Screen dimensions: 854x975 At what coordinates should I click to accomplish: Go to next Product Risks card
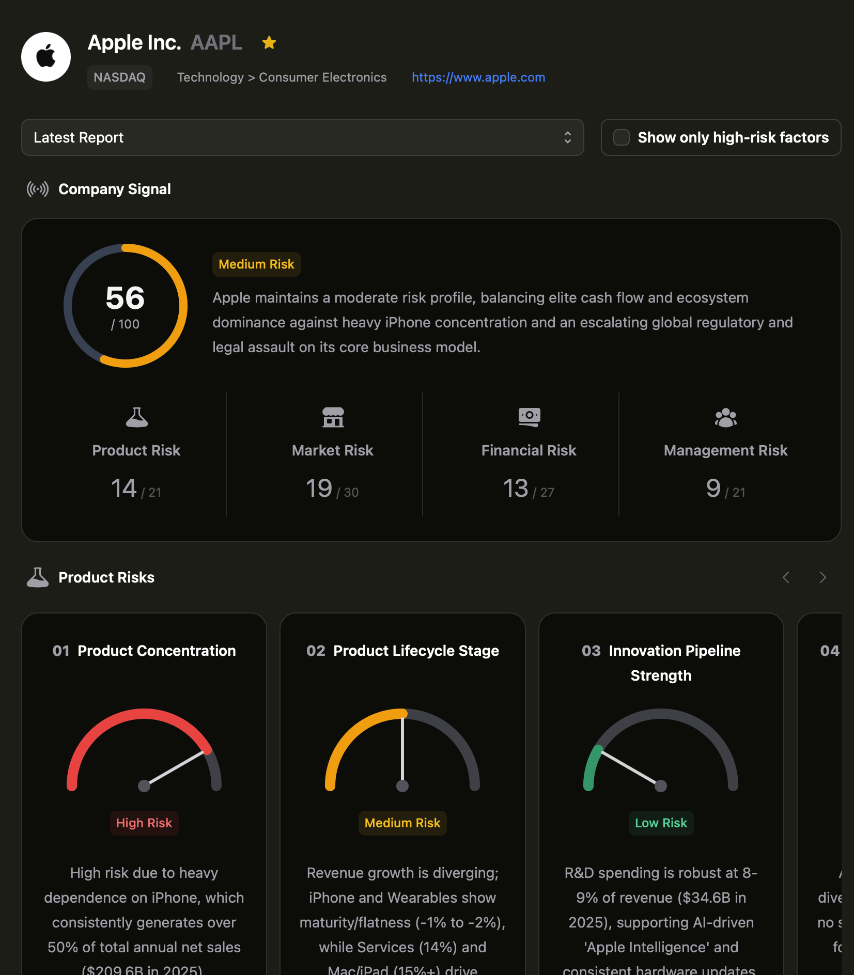(x=822, y=577)
